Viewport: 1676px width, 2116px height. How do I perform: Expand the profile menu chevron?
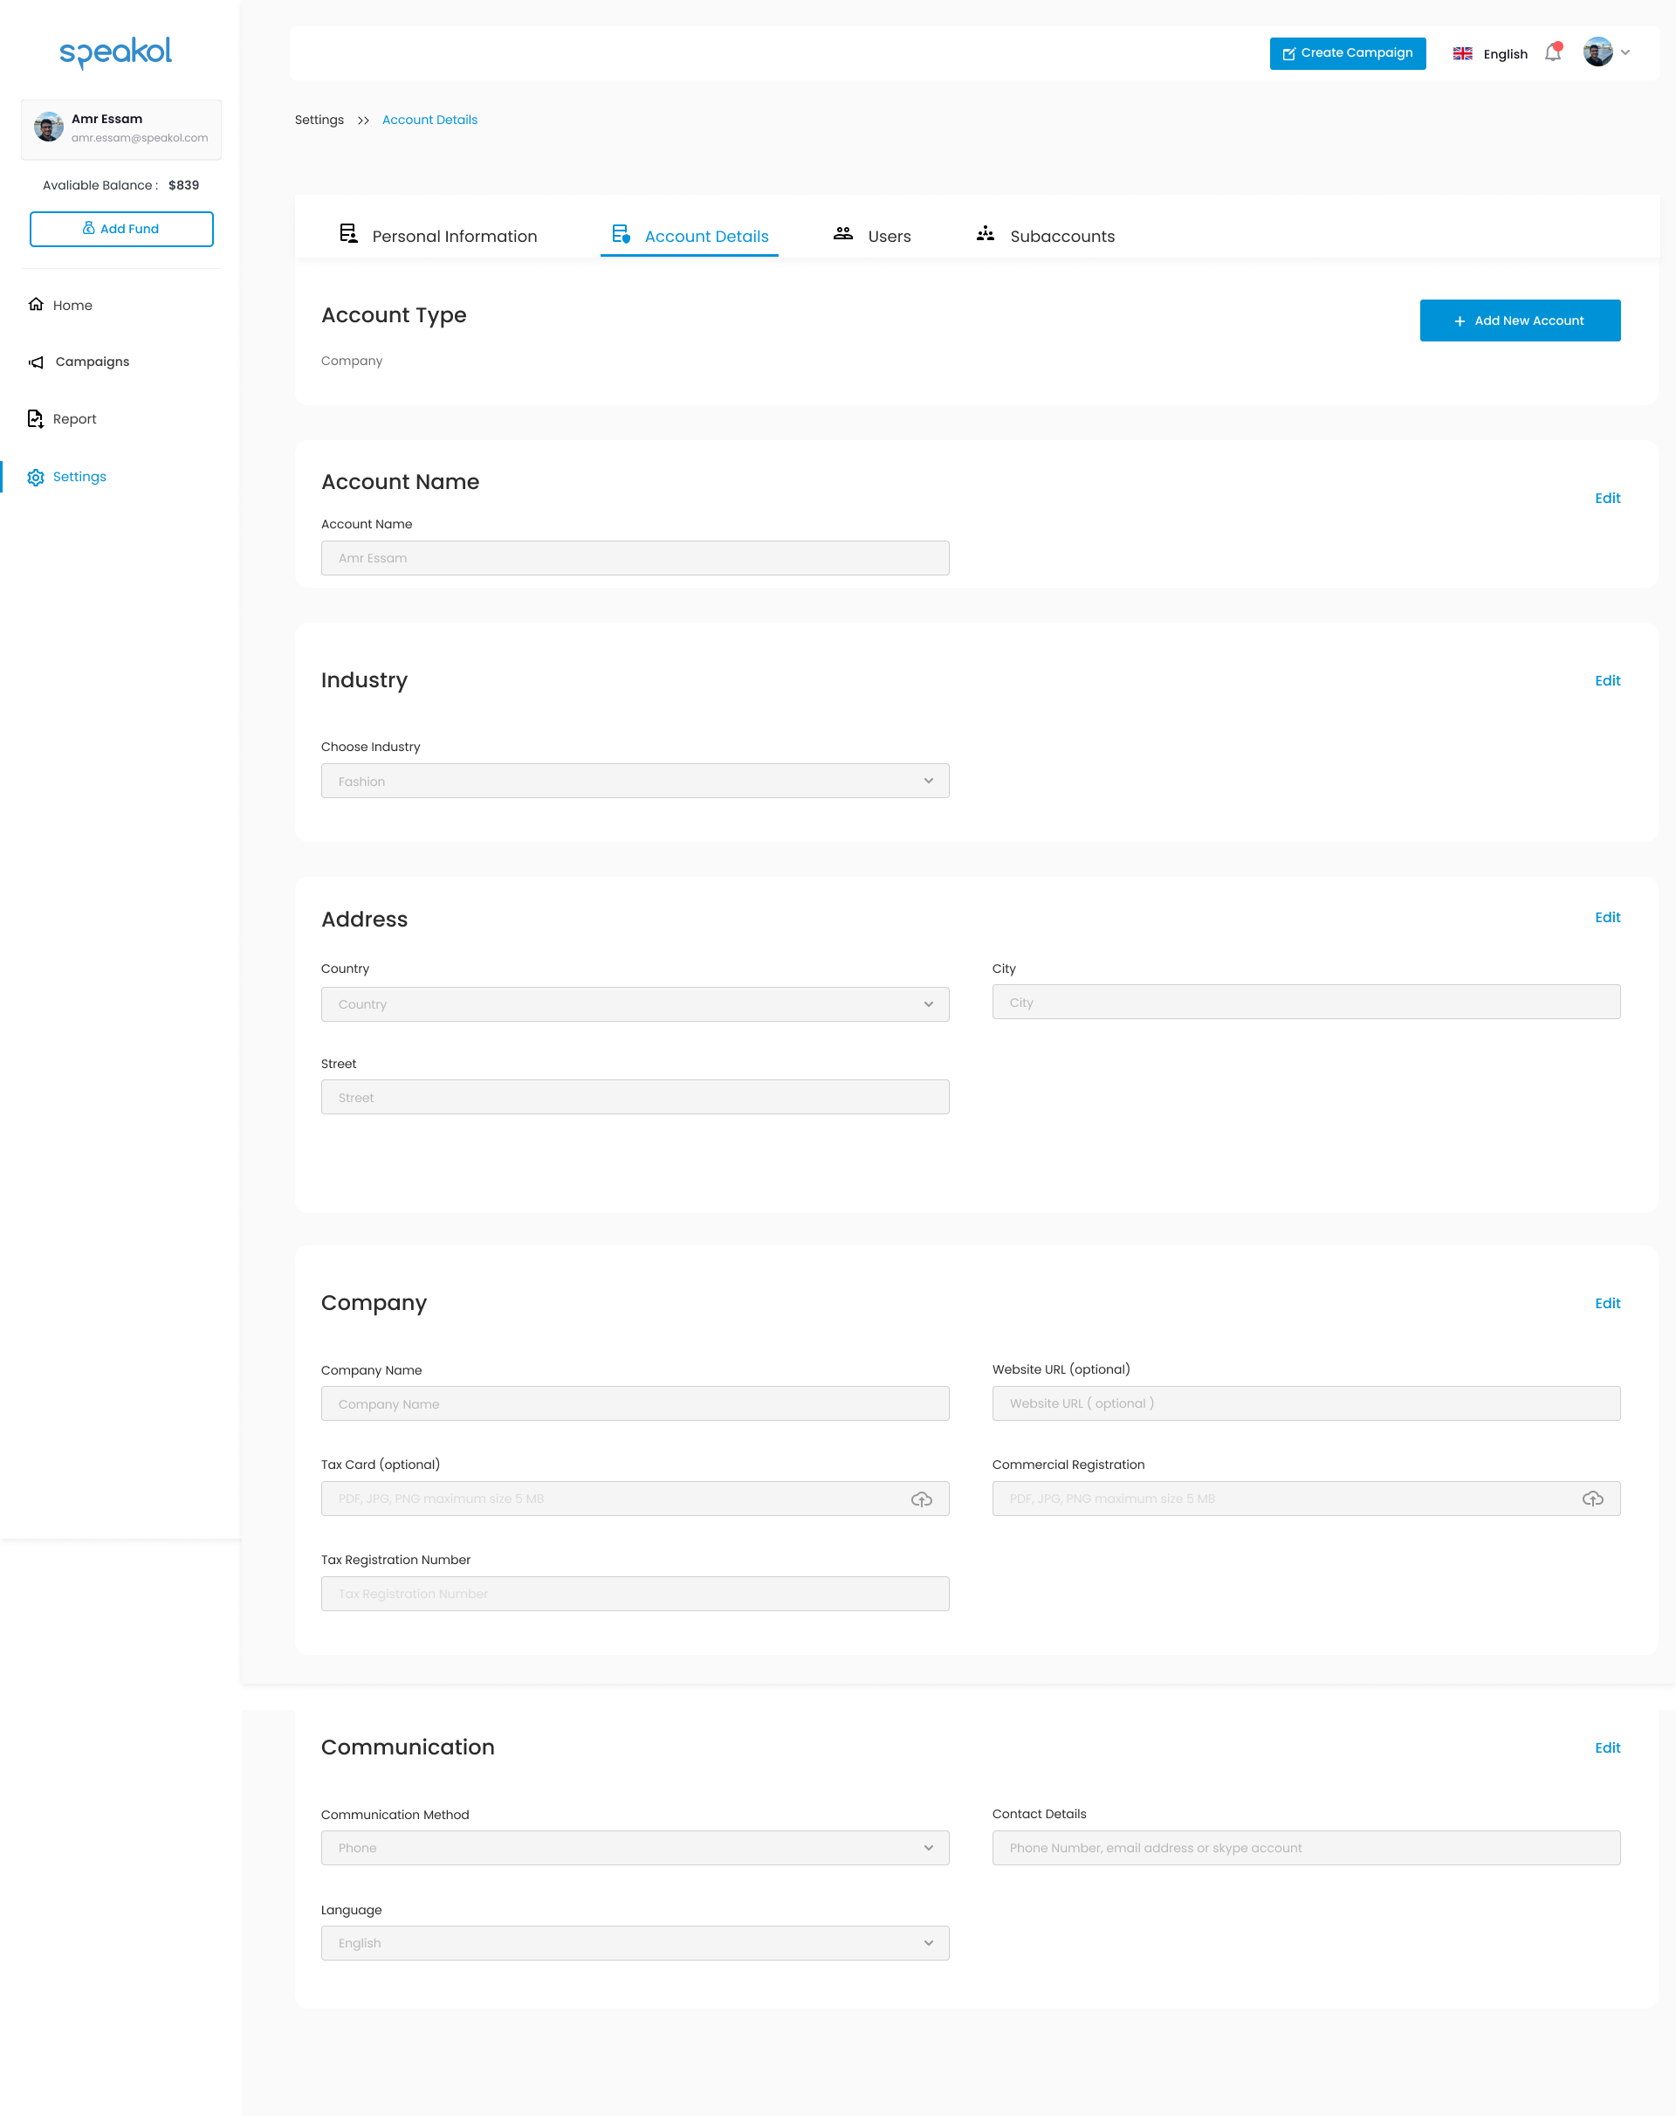pos(1626,53)
